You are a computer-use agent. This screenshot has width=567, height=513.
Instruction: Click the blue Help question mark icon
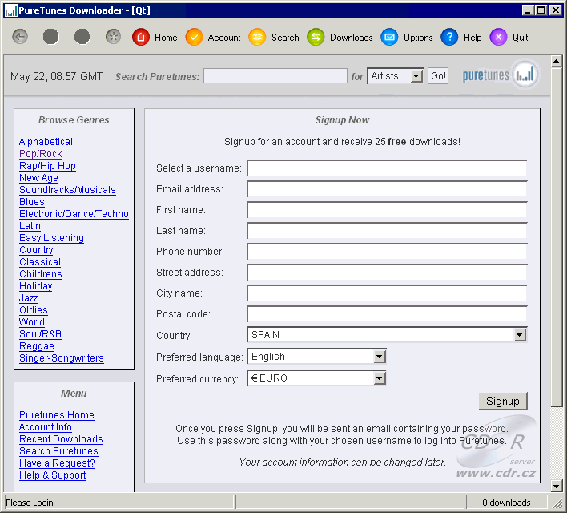tap(449, 37)
